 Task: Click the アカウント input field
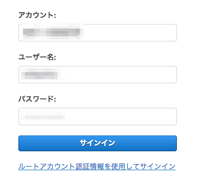click(x=98, y=33)
